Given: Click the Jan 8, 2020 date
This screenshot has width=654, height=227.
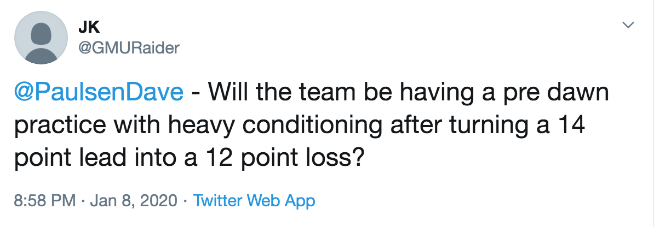Looking at the screenshot, I should click(x=134, y=201).
